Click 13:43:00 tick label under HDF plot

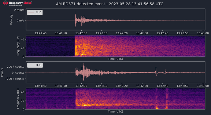[x=203, y=86]
